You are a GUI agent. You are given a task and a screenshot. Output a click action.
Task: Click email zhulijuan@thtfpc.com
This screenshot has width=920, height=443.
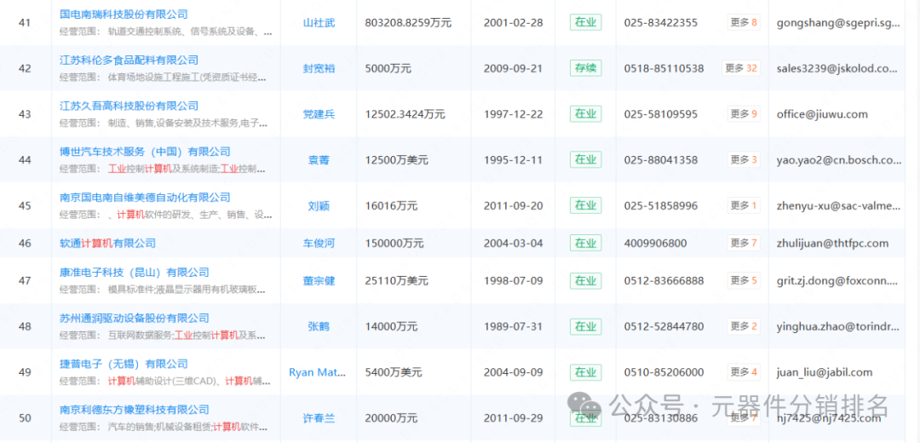(832, 243)
